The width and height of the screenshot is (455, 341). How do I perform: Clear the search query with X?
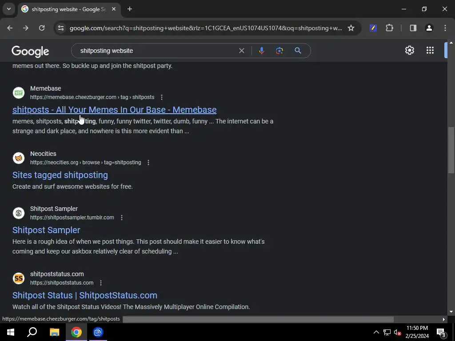click(241, 51)
